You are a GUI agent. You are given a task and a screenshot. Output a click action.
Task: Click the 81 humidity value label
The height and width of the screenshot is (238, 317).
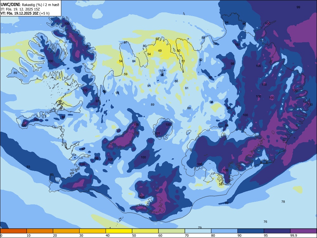point(187,88)
